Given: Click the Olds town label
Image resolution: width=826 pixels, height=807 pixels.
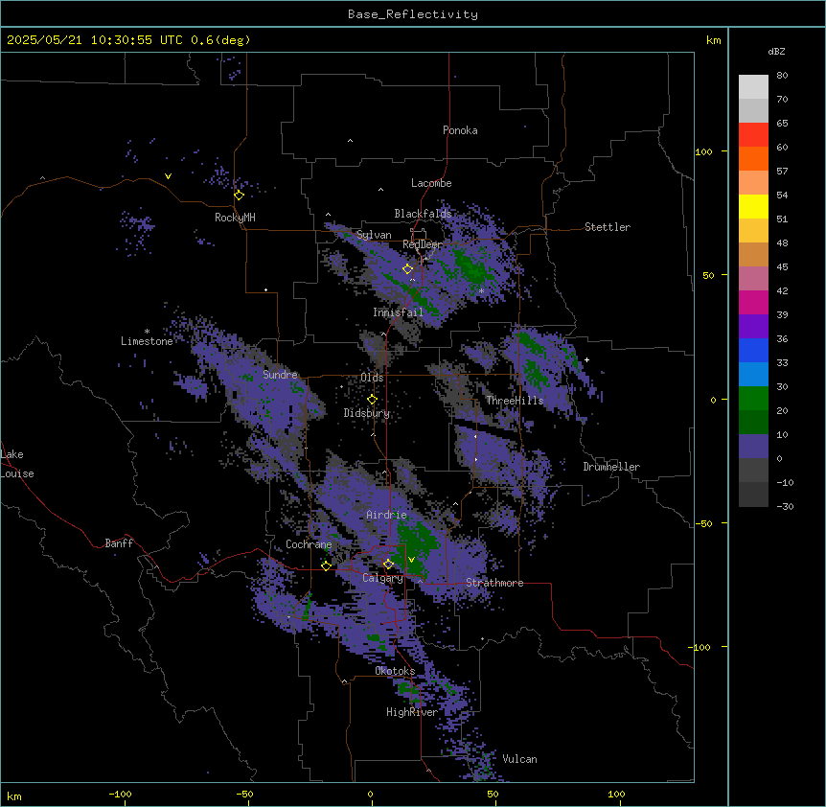Looking at the screenshot, I should coord(372,378).
